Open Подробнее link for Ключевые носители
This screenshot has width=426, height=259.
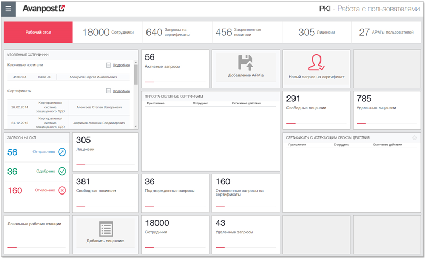[x=121, y=65]
